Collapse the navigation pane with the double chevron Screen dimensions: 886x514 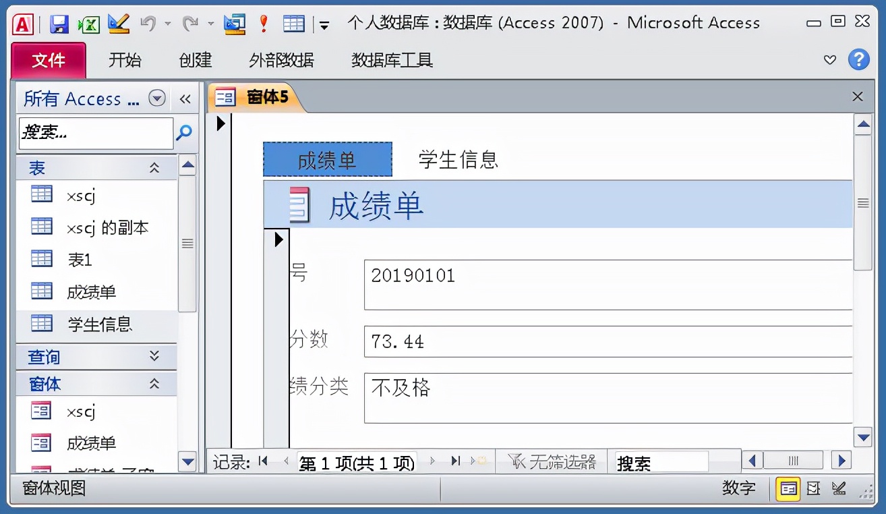185,98
